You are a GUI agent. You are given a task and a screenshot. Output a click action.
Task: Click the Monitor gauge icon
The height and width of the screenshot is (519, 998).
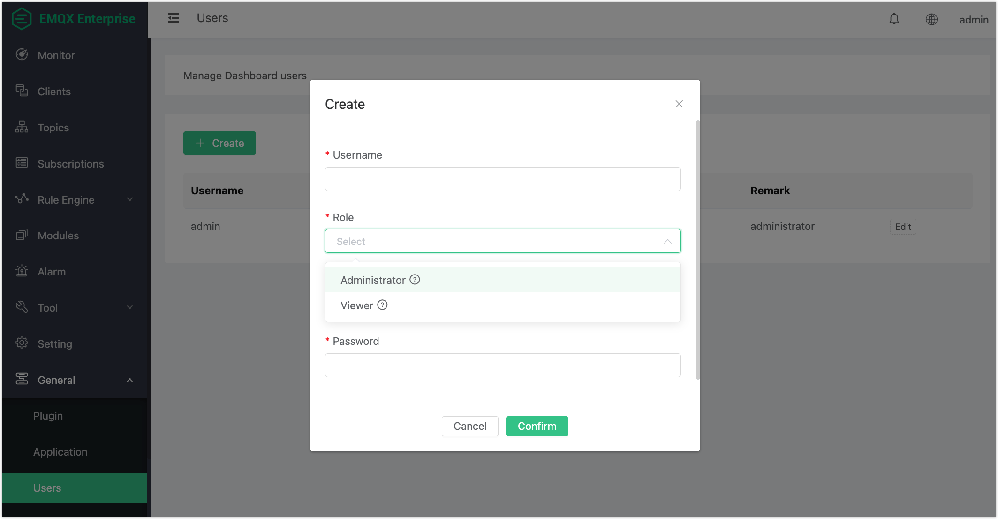(22, 55)
